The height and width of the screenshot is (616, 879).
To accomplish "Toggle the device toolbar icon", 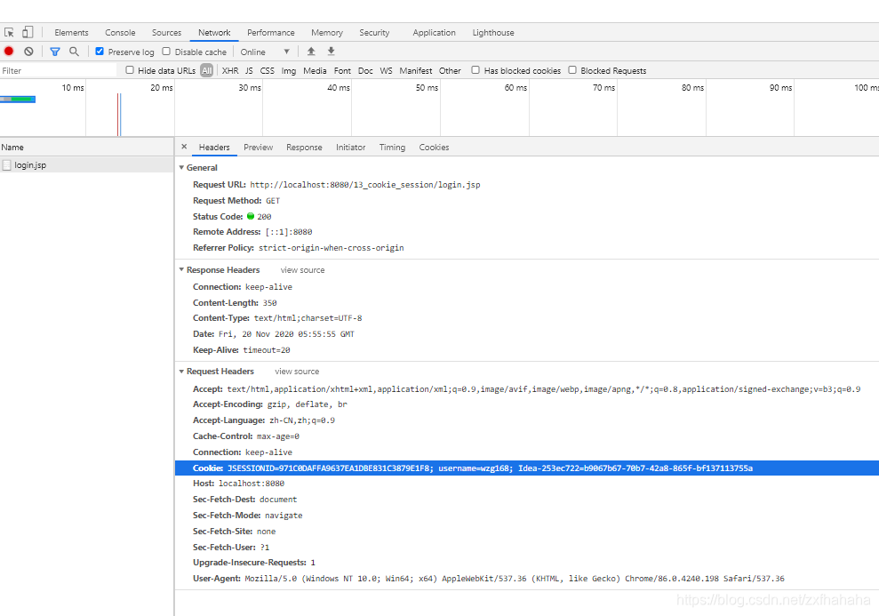I will click(28, 33).
